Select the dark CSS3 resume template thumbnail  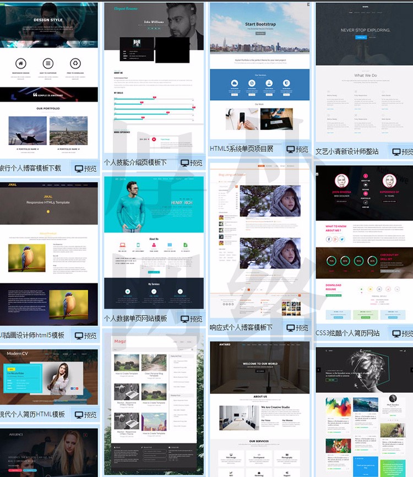click(x=365, y=245)
